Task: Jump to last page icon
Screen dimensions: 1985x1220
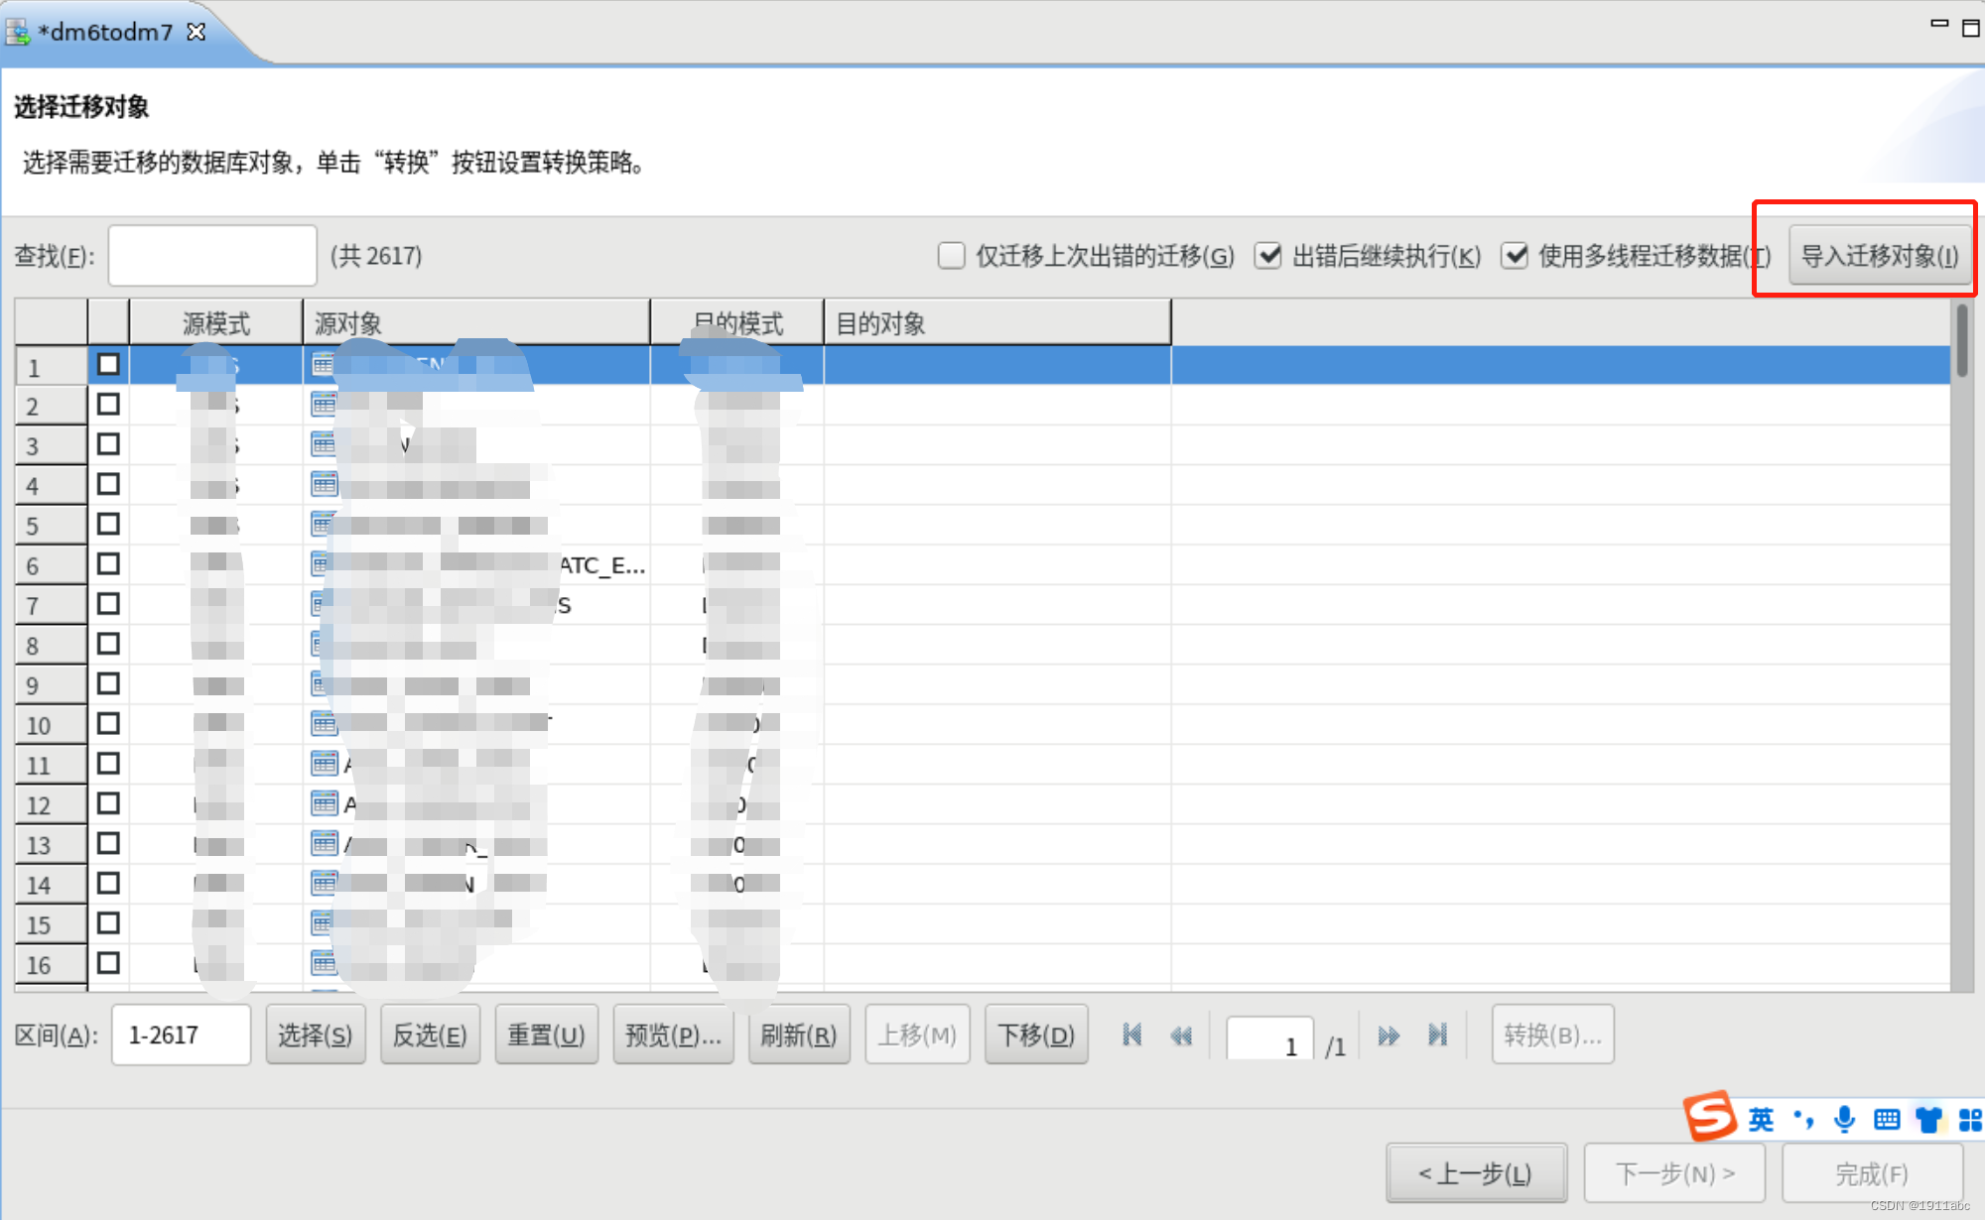Action: [1437, 1036]
